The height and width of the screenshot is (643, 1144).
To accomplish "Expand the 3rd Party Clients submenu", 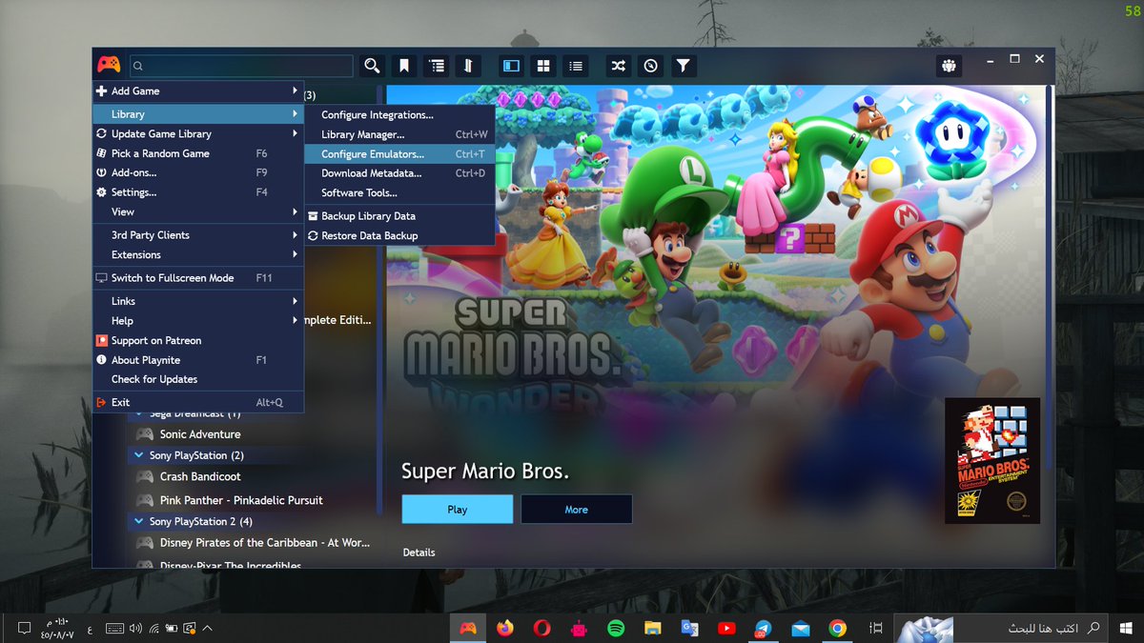I will (x=198, y=235).
